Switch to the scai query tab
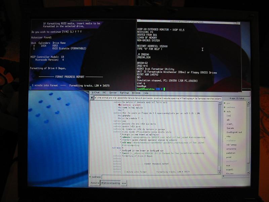This screenshot has height=202, width=269. (124, 183)
